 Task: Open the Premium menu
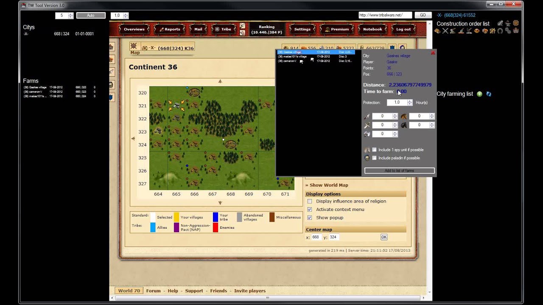pyautogui.click(x=337, y=29)
